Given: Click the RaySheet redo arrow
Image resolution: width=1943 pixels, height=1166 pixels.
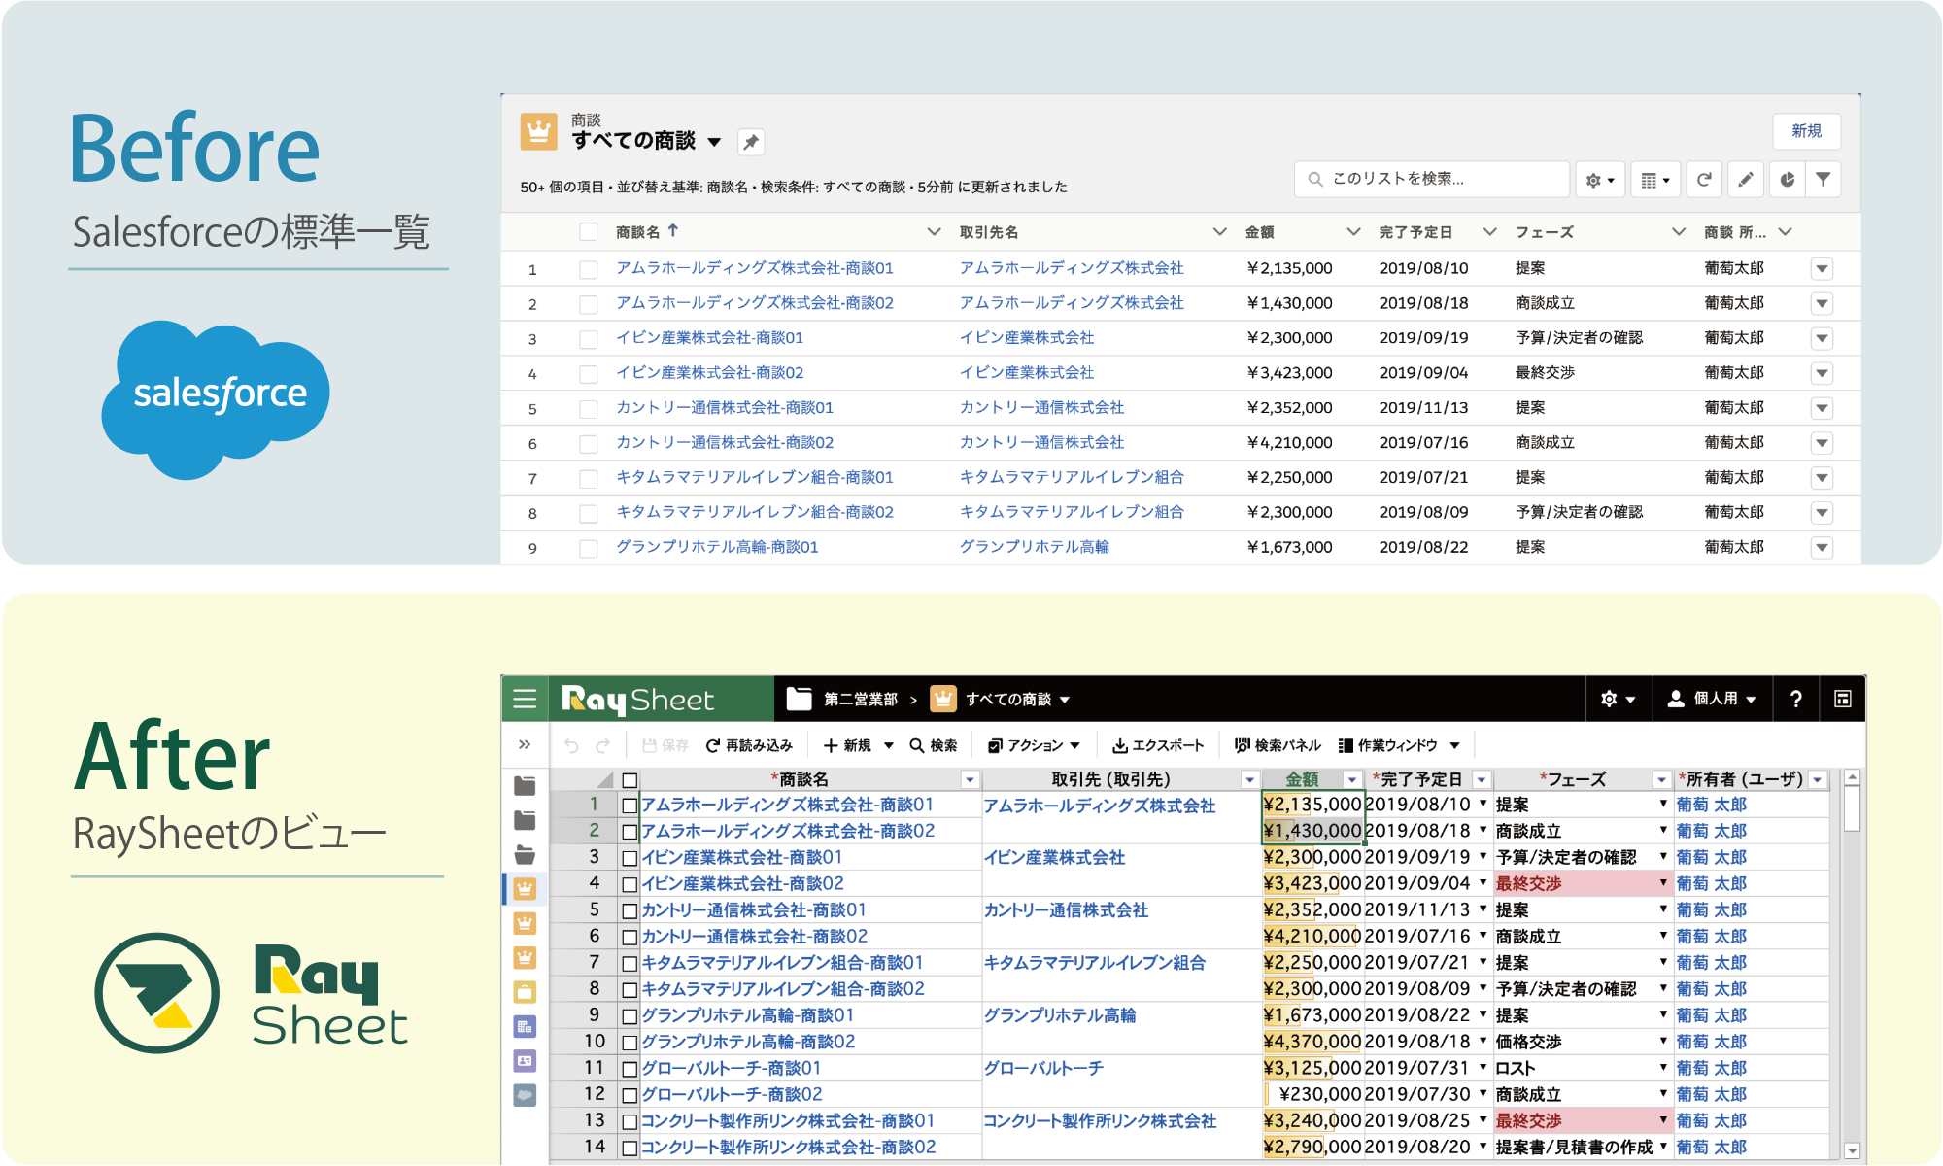Looking at the screenshot, I should coord(603,745).
